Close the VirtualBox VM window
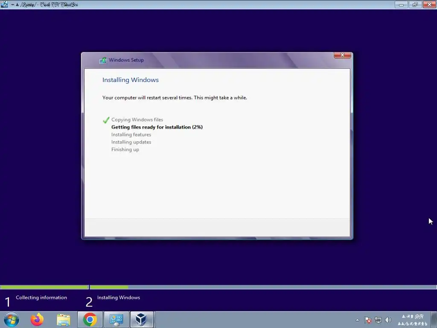Screen dimensions: 437x328 (x=429, y=4)
